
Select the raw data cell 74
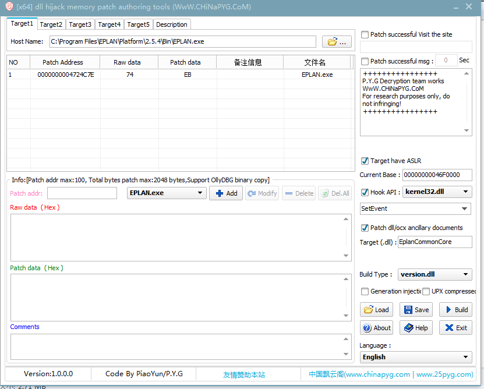point(130,75)
